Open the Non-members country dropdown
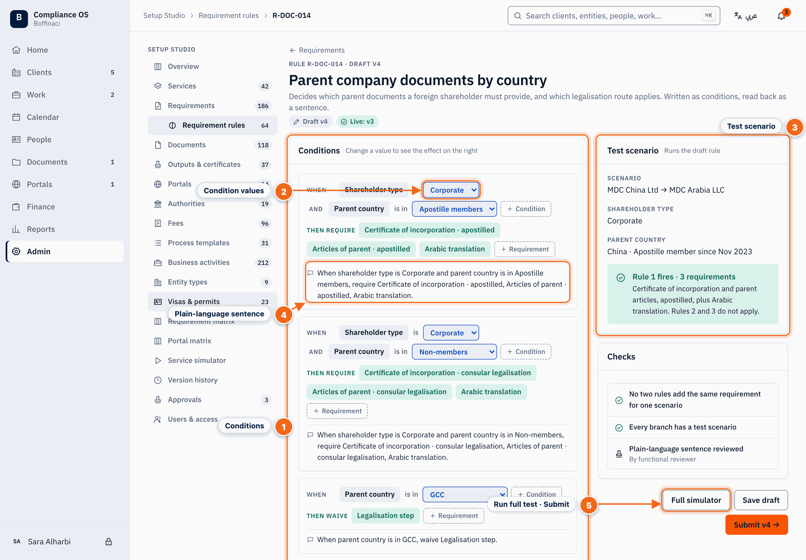This screenshot has height=560, width=806. click(x=454, y=352)
